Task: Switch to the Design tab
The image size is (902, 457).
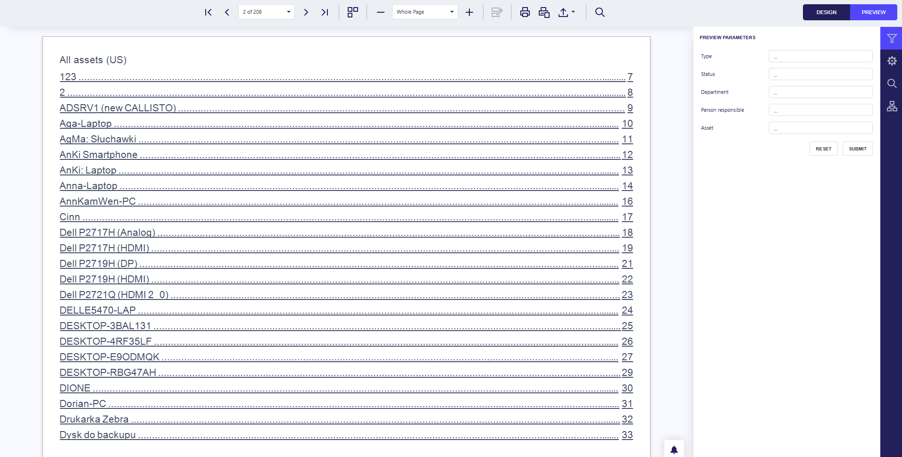Action: click(826, 12)
